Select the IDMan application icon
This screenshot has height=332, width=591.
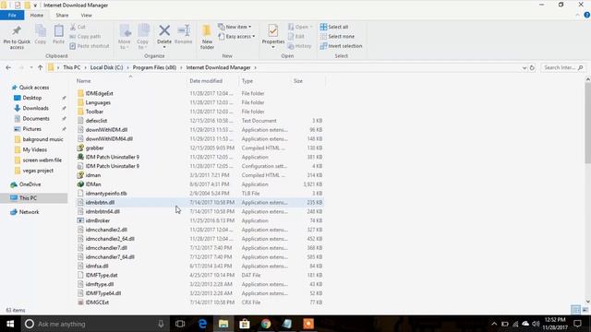pyautogui.click(x=80, y=184)
